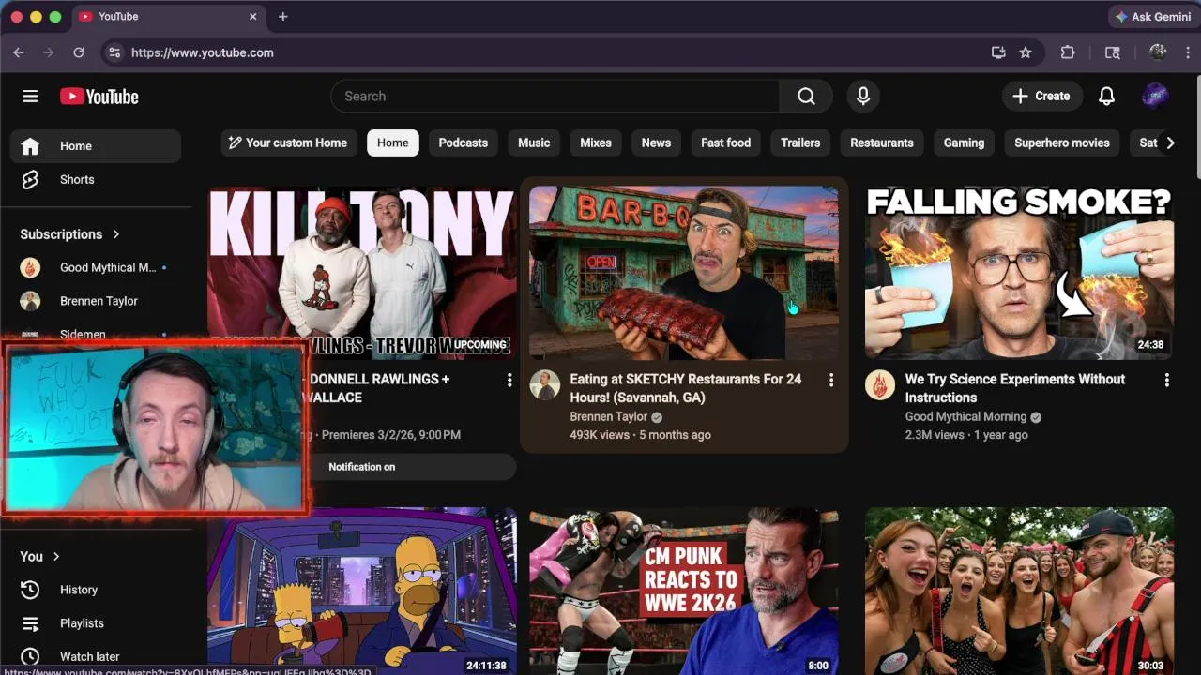Click the YouTube logo
1201x675 pixels.
click(x=99, y=97)
